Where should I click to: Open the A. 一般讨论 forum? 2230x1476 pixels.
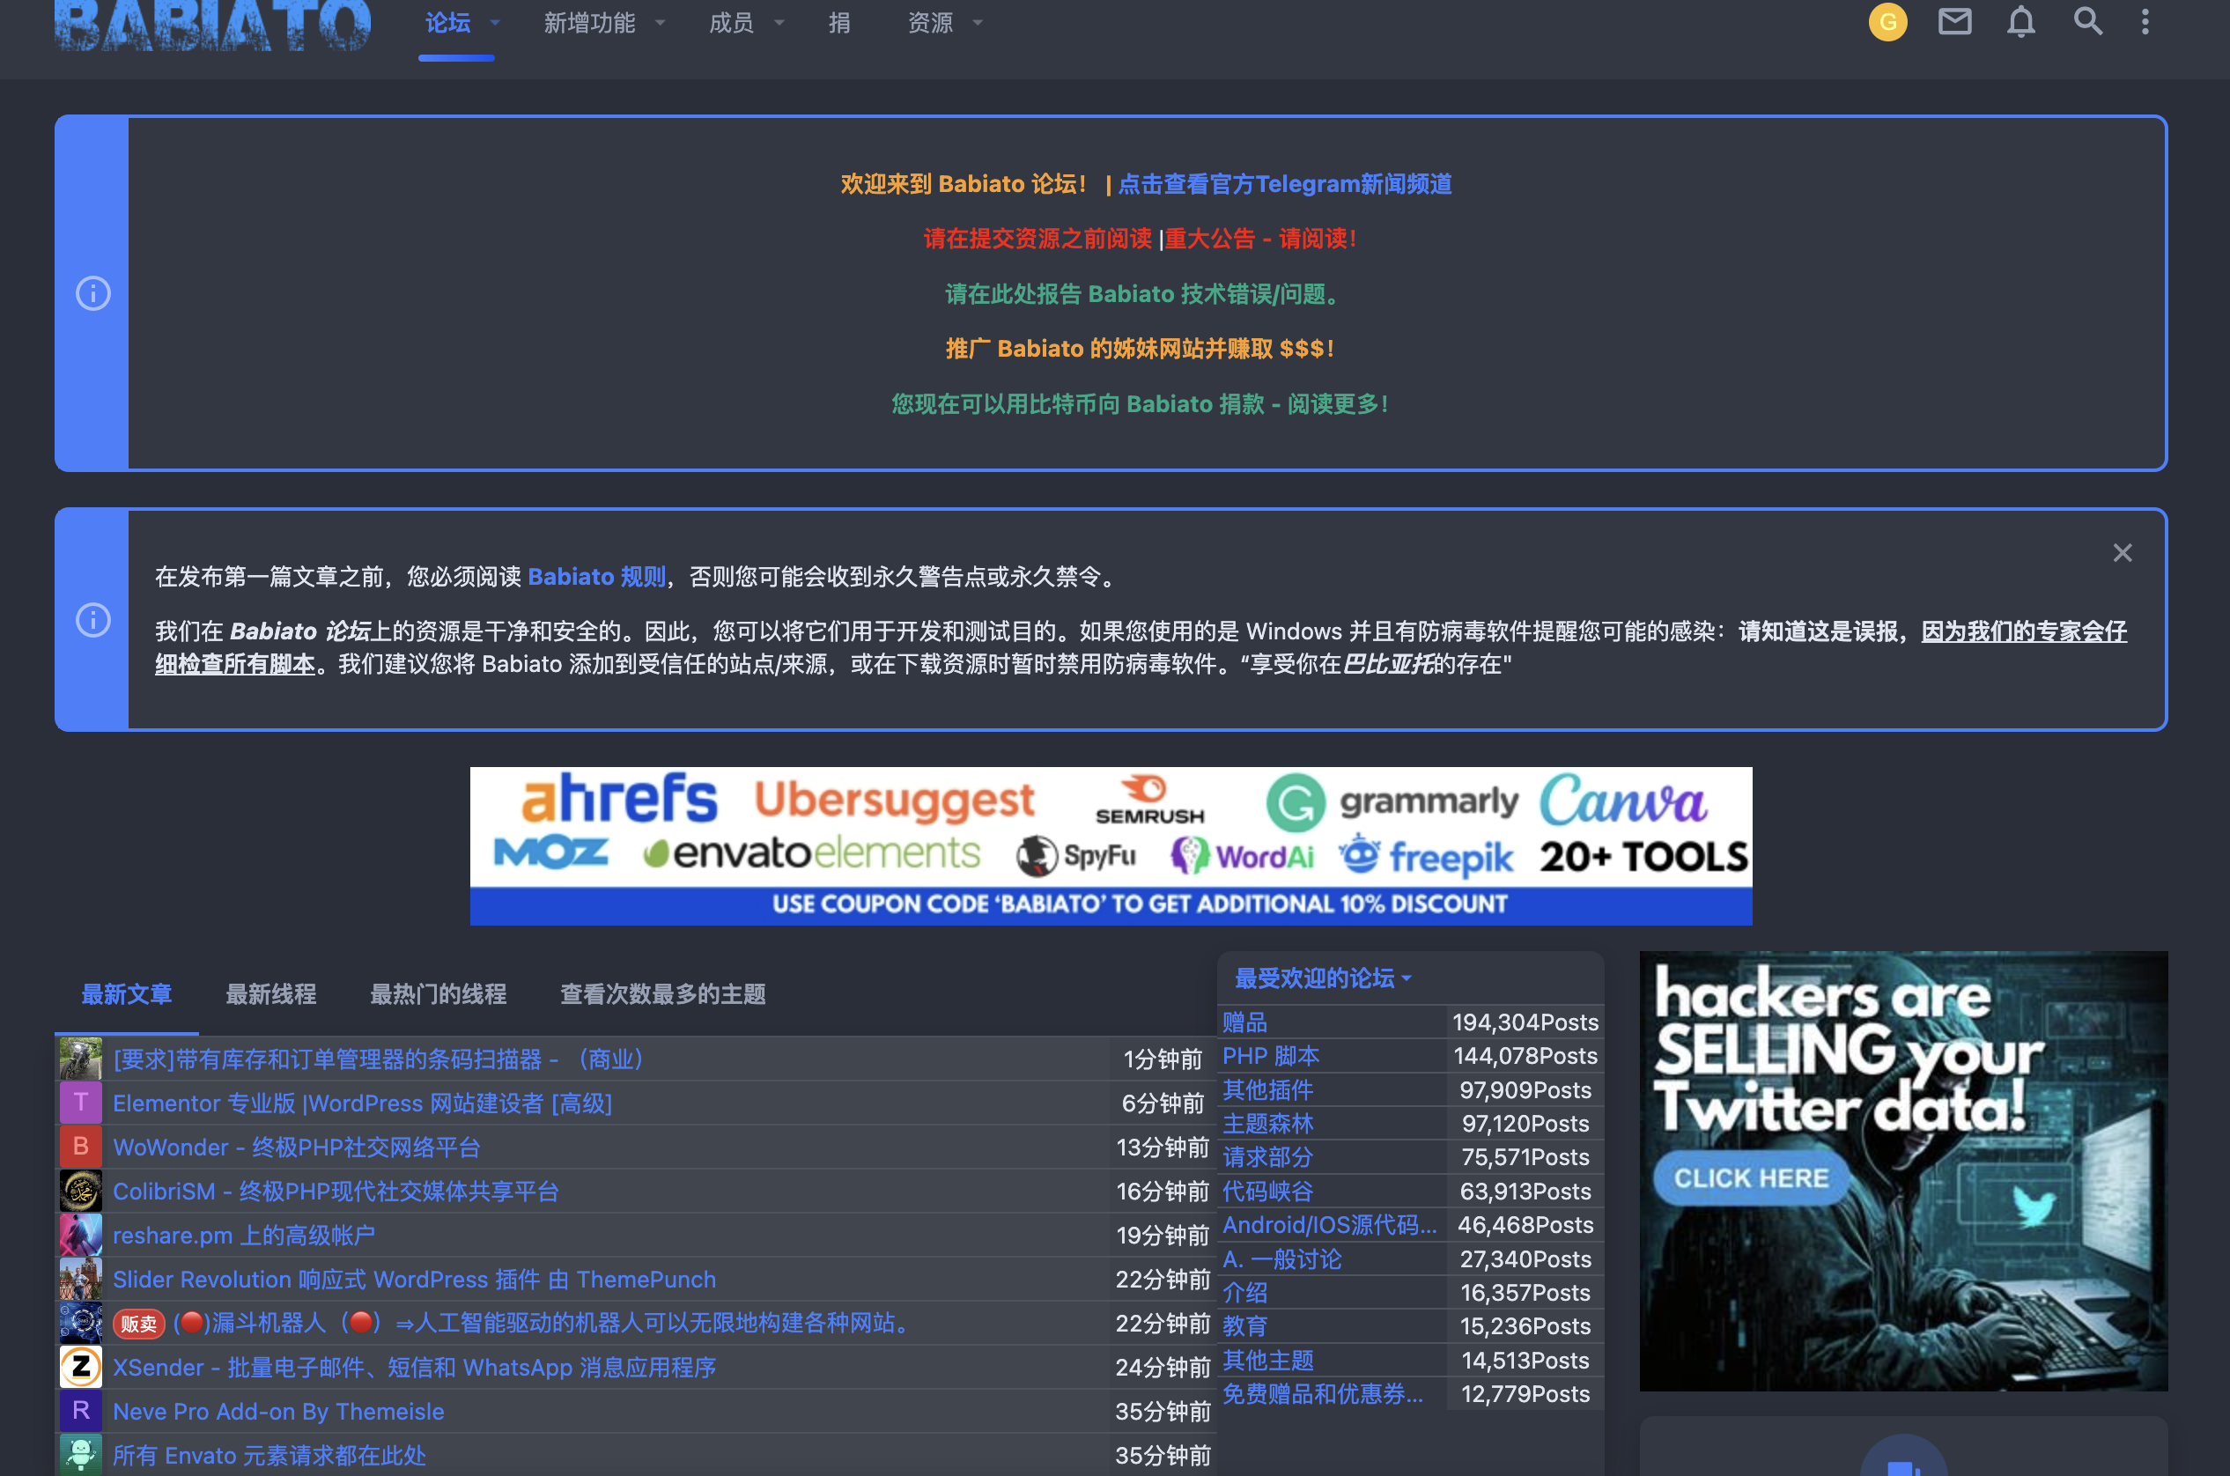click(1281, 1258)
